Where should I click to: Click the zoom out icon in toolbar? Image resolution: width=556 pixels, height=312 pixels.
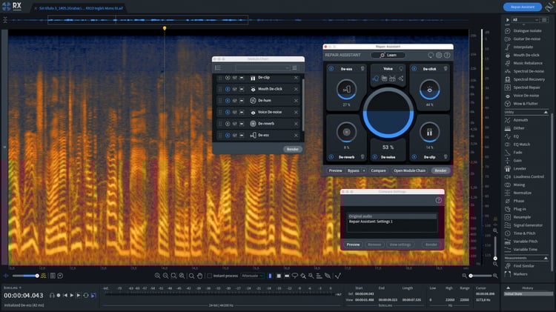165,276
